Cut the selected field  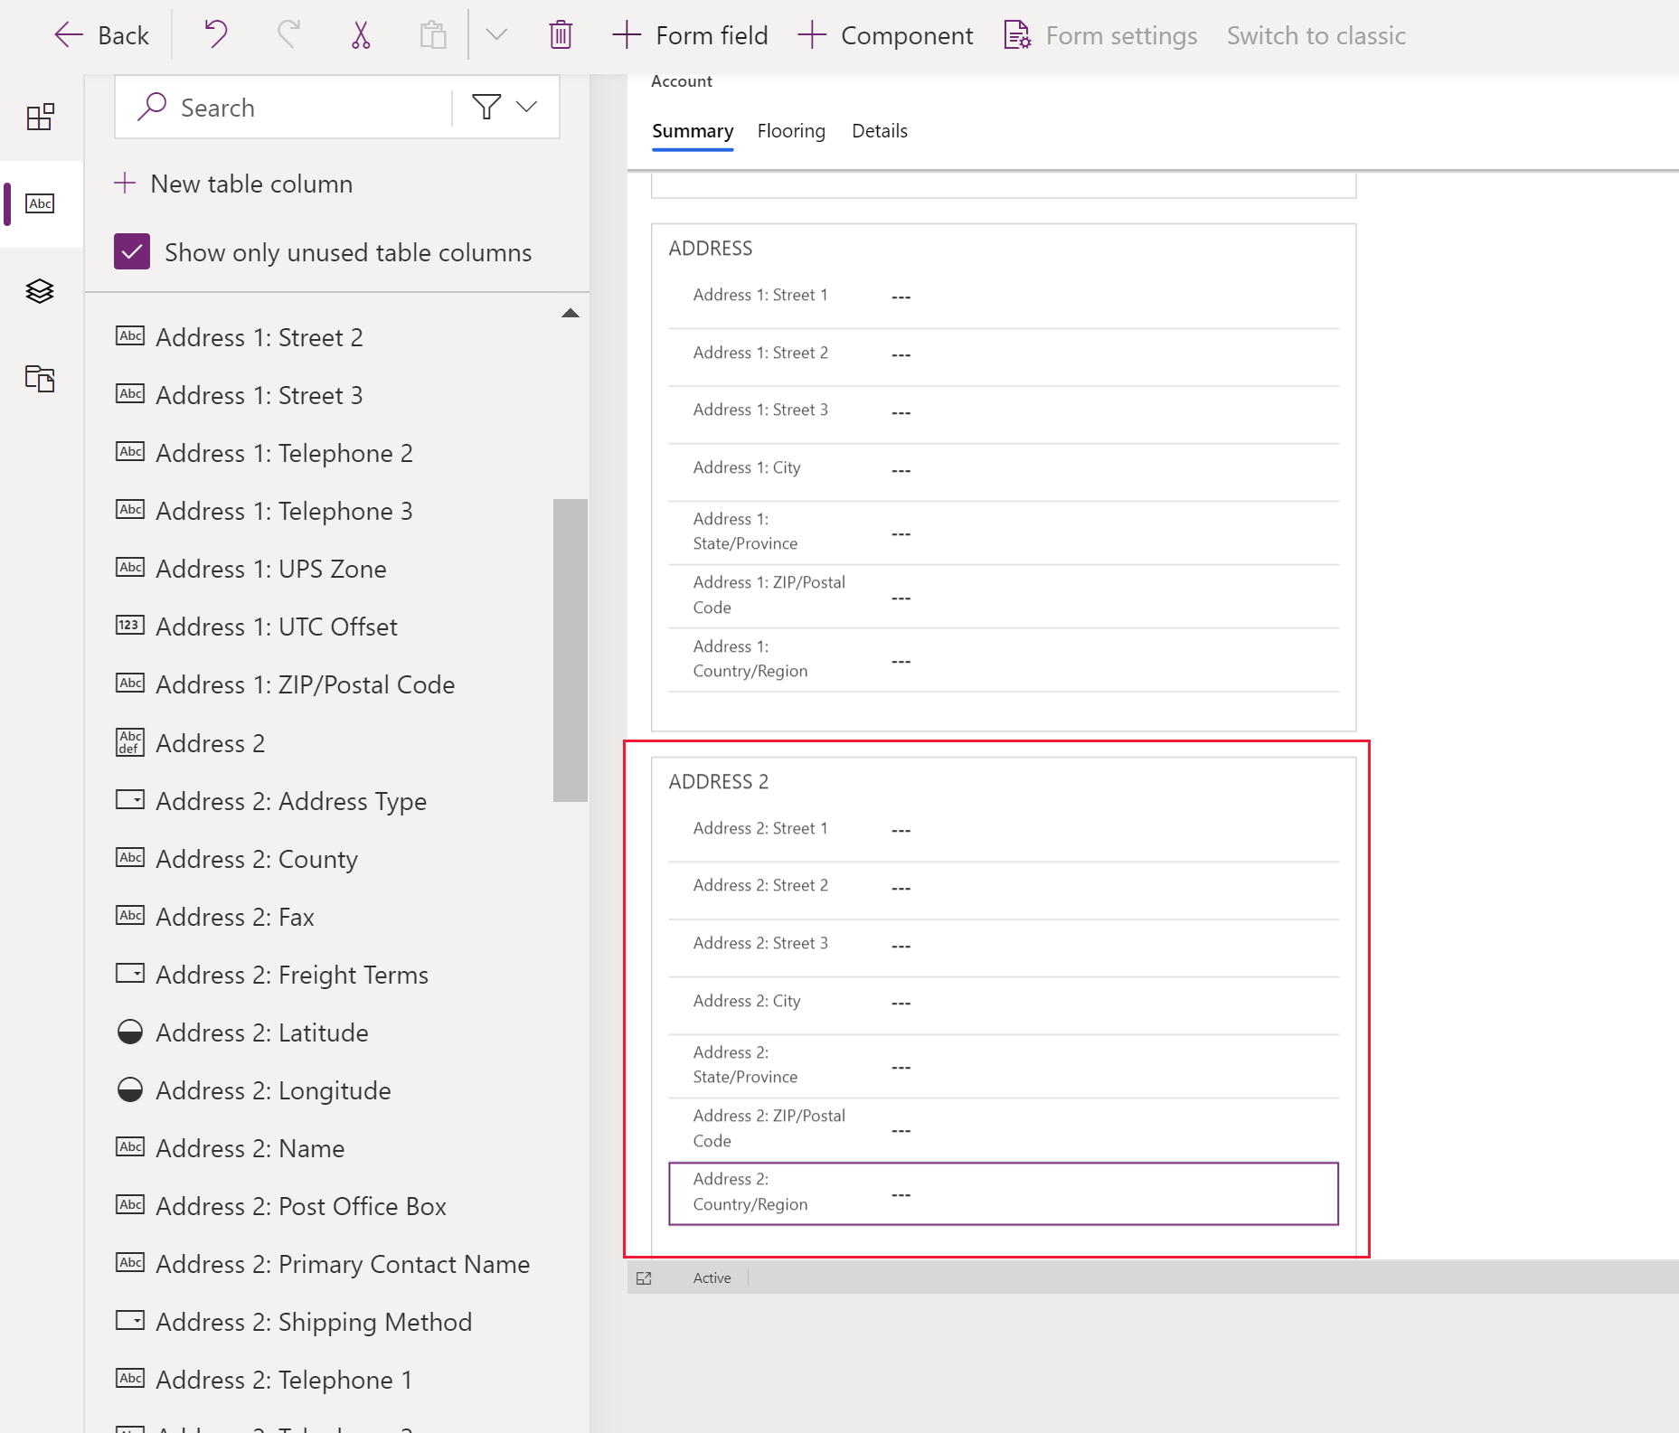pos(360,34)
